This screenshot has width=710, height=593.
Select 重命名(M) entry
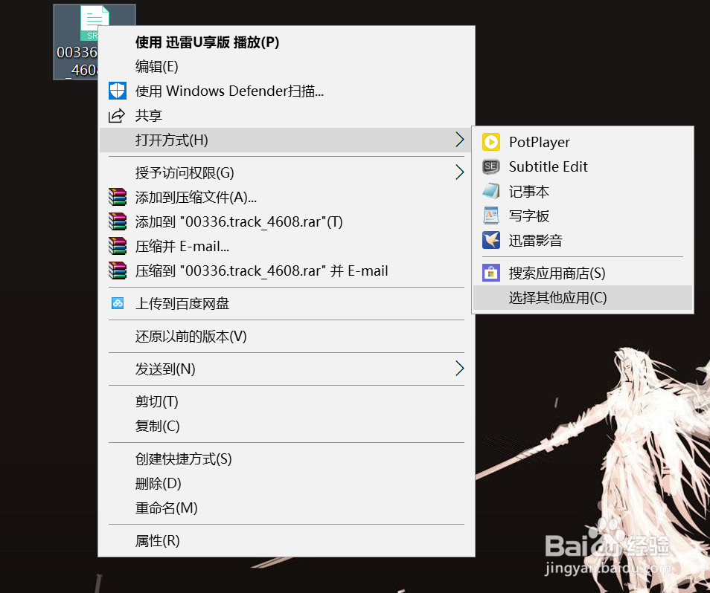click(287, 508)
